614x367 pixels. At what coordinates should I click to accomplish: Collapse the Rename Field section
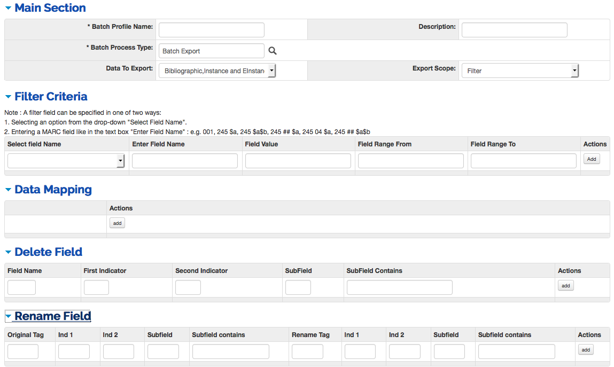point(48,316)
